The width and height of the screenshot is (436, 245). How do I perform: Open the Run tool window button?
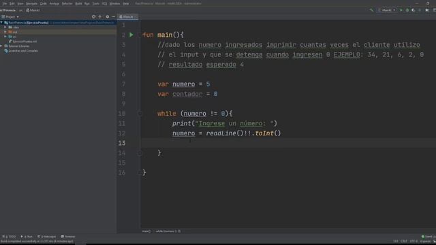coord(27,237)
